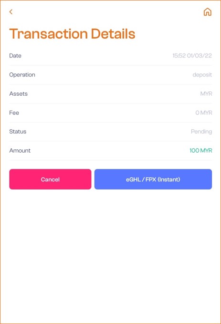Cancel the pending deposit
The image size is (221, 324).
point(50,179)
